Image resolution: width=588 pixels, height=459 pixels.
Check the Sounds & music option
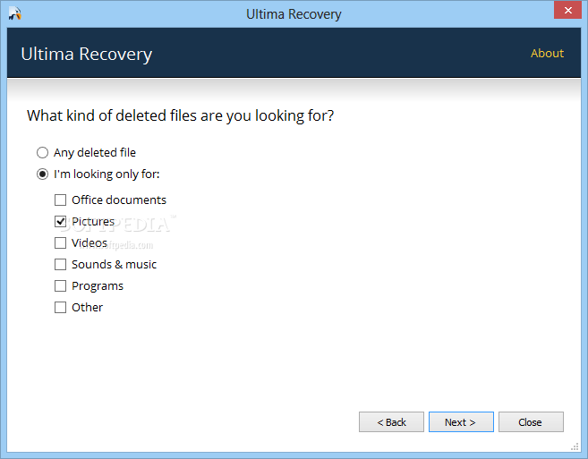[x=60, y=264]
